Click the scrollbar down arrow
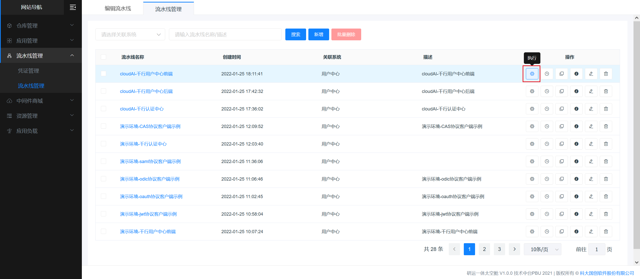The image size is (640, 279). click(636, 262)
